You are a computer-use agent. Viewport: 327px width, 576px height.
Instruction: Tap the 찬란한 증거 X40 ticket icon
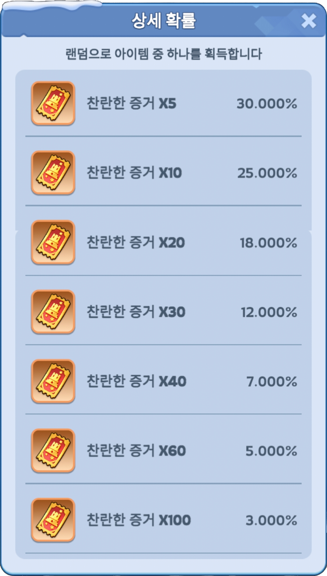(x=53, y=381)
